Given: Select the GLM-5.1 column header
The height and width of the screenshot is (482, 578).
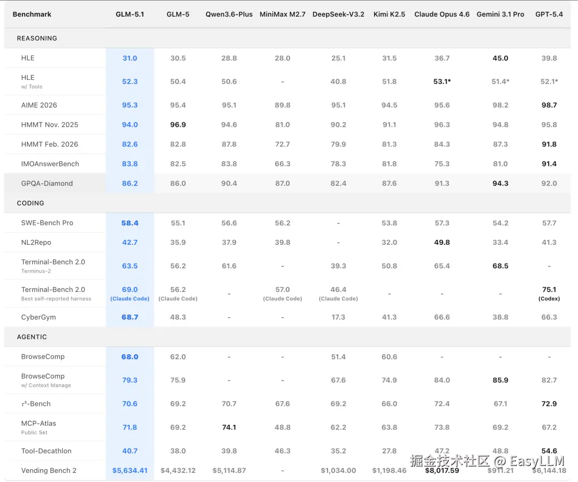Looking at the screenshot, I should coord(130,14).
